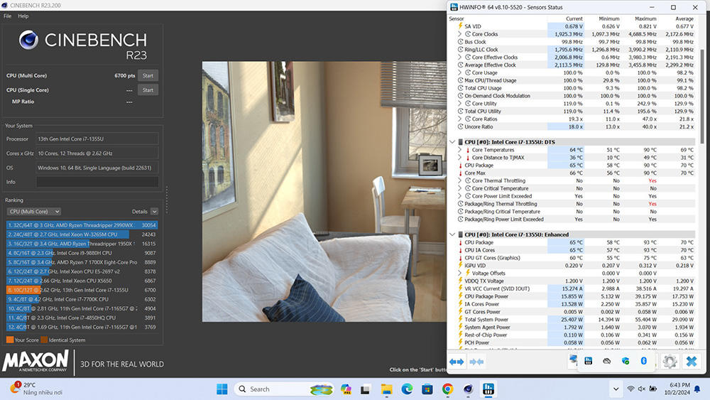Image resolution: width=710 pixels, height=400 pixels.
Task: Expand the Core Utility row
Action: [x=459, y=103]
